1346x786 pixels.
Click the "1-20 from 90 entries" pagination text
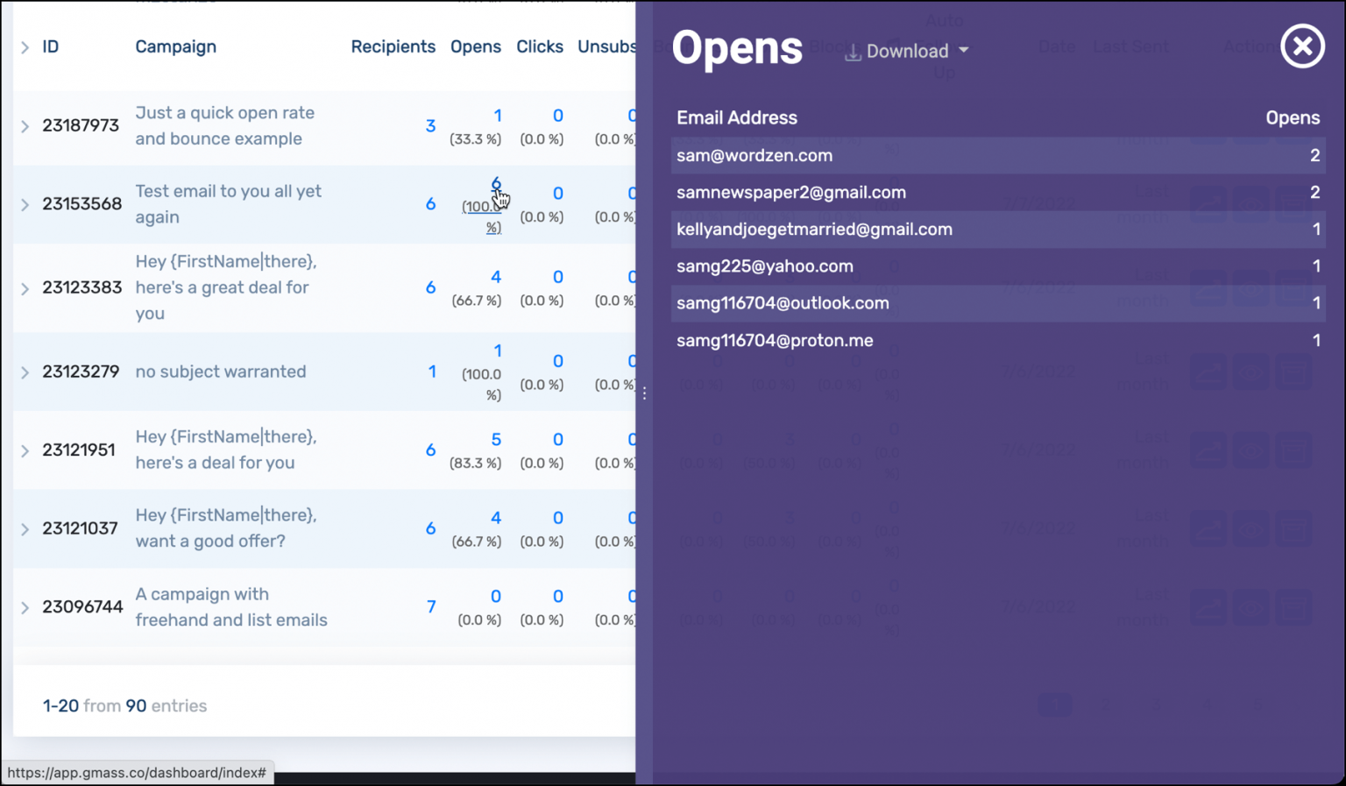click(x=124, y=705)
